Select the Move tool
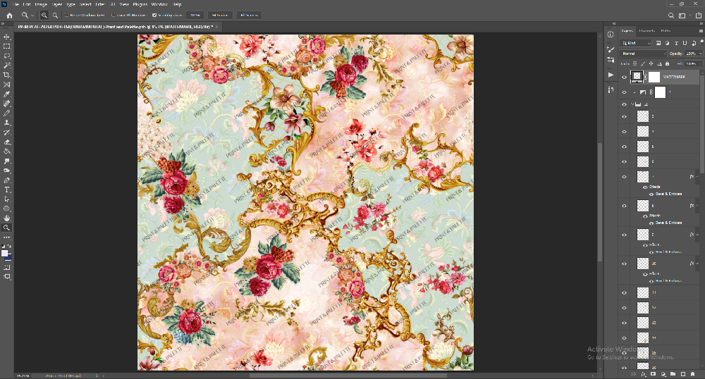 7,37
